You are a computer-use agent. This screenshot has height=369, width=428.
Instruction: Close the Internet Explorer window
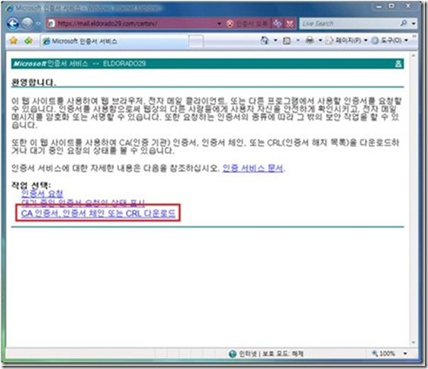(408, 6)
